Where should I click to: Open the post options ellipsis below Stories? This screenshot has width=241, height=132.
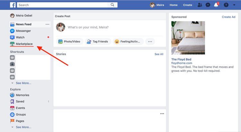(x=162, y=114)
